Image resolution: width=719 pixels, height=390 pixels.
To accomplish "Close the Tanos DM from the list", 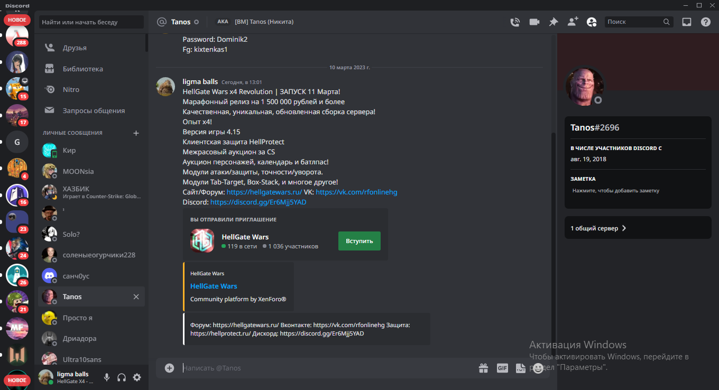I will (x=136, y=297).
